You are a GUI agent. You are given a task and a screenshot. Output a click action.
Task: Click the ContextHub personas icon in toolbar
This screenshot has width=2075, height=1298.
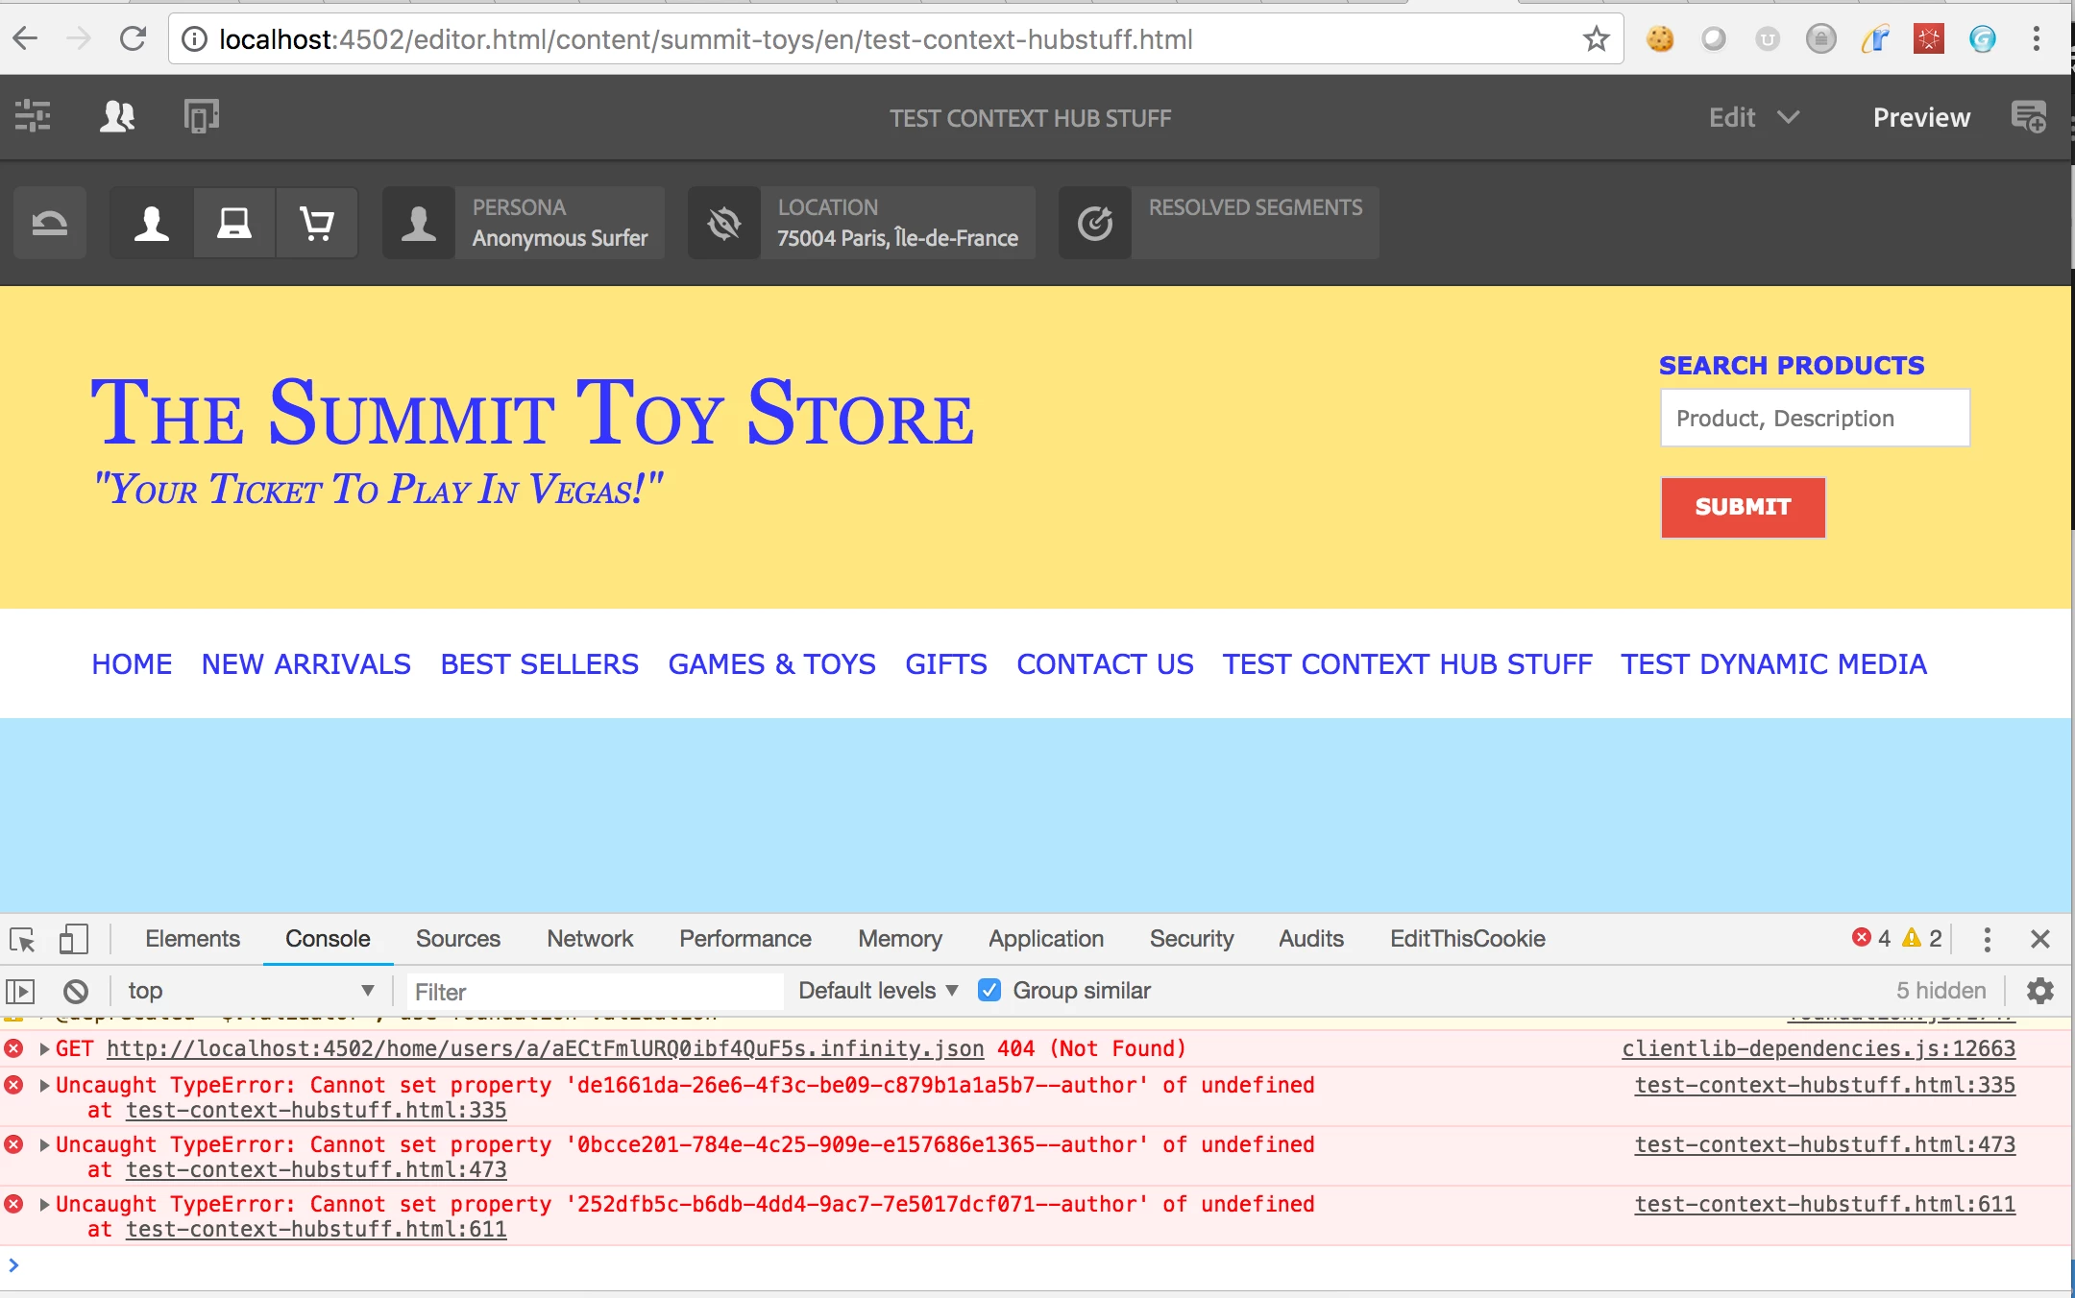tap(117, 117)
